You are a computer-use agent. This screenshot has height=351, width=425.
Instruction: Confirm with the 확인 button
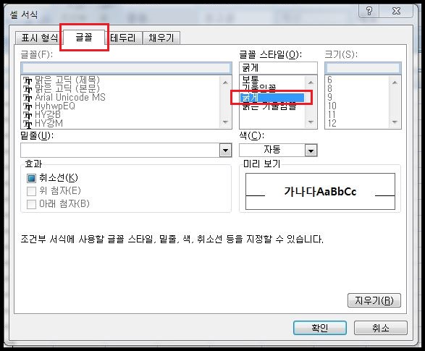[x=320, y=328]
